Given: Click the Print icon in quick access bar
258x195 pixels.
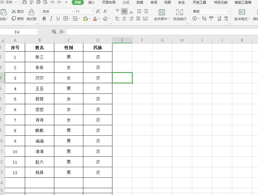Looking at the screenshot, I should [x=38, y=2].
